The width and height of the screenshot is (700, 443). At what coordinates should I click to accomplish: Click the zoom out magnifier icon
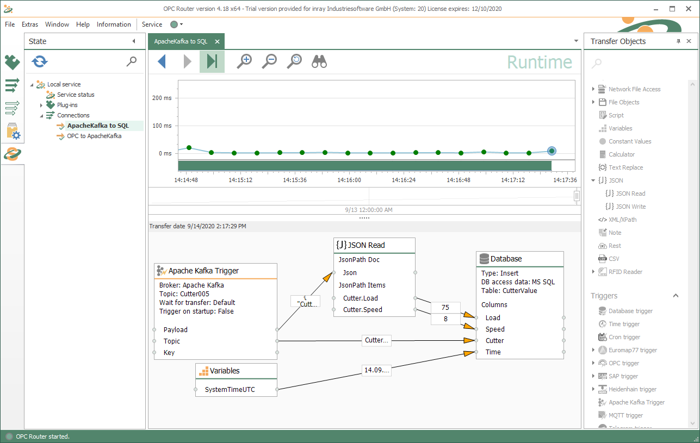(x=269, y=61)
